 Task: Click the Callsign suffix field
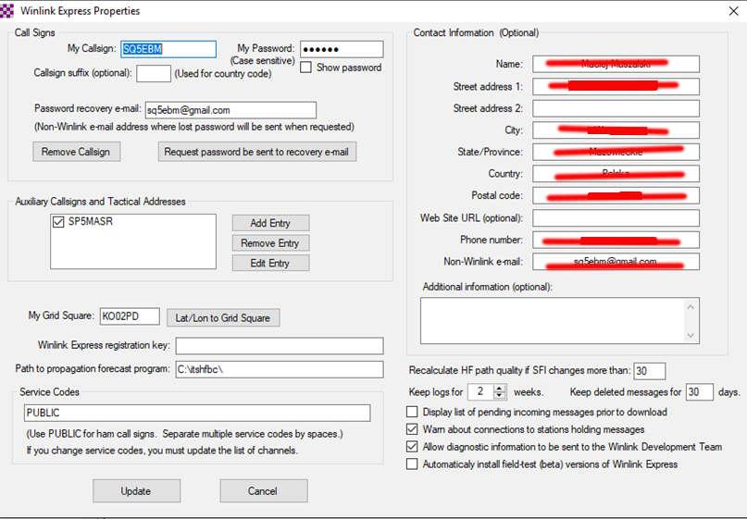[x=154, y=73]
